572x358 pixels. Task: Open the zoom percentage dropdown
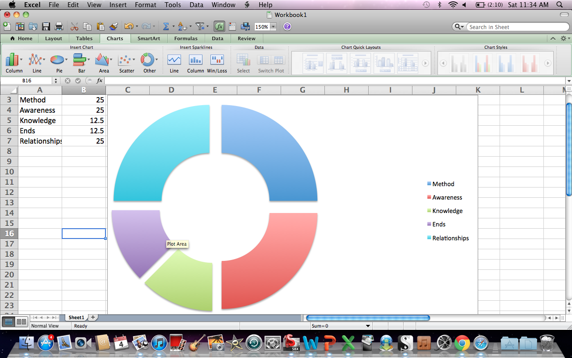(x=273, y=27)
